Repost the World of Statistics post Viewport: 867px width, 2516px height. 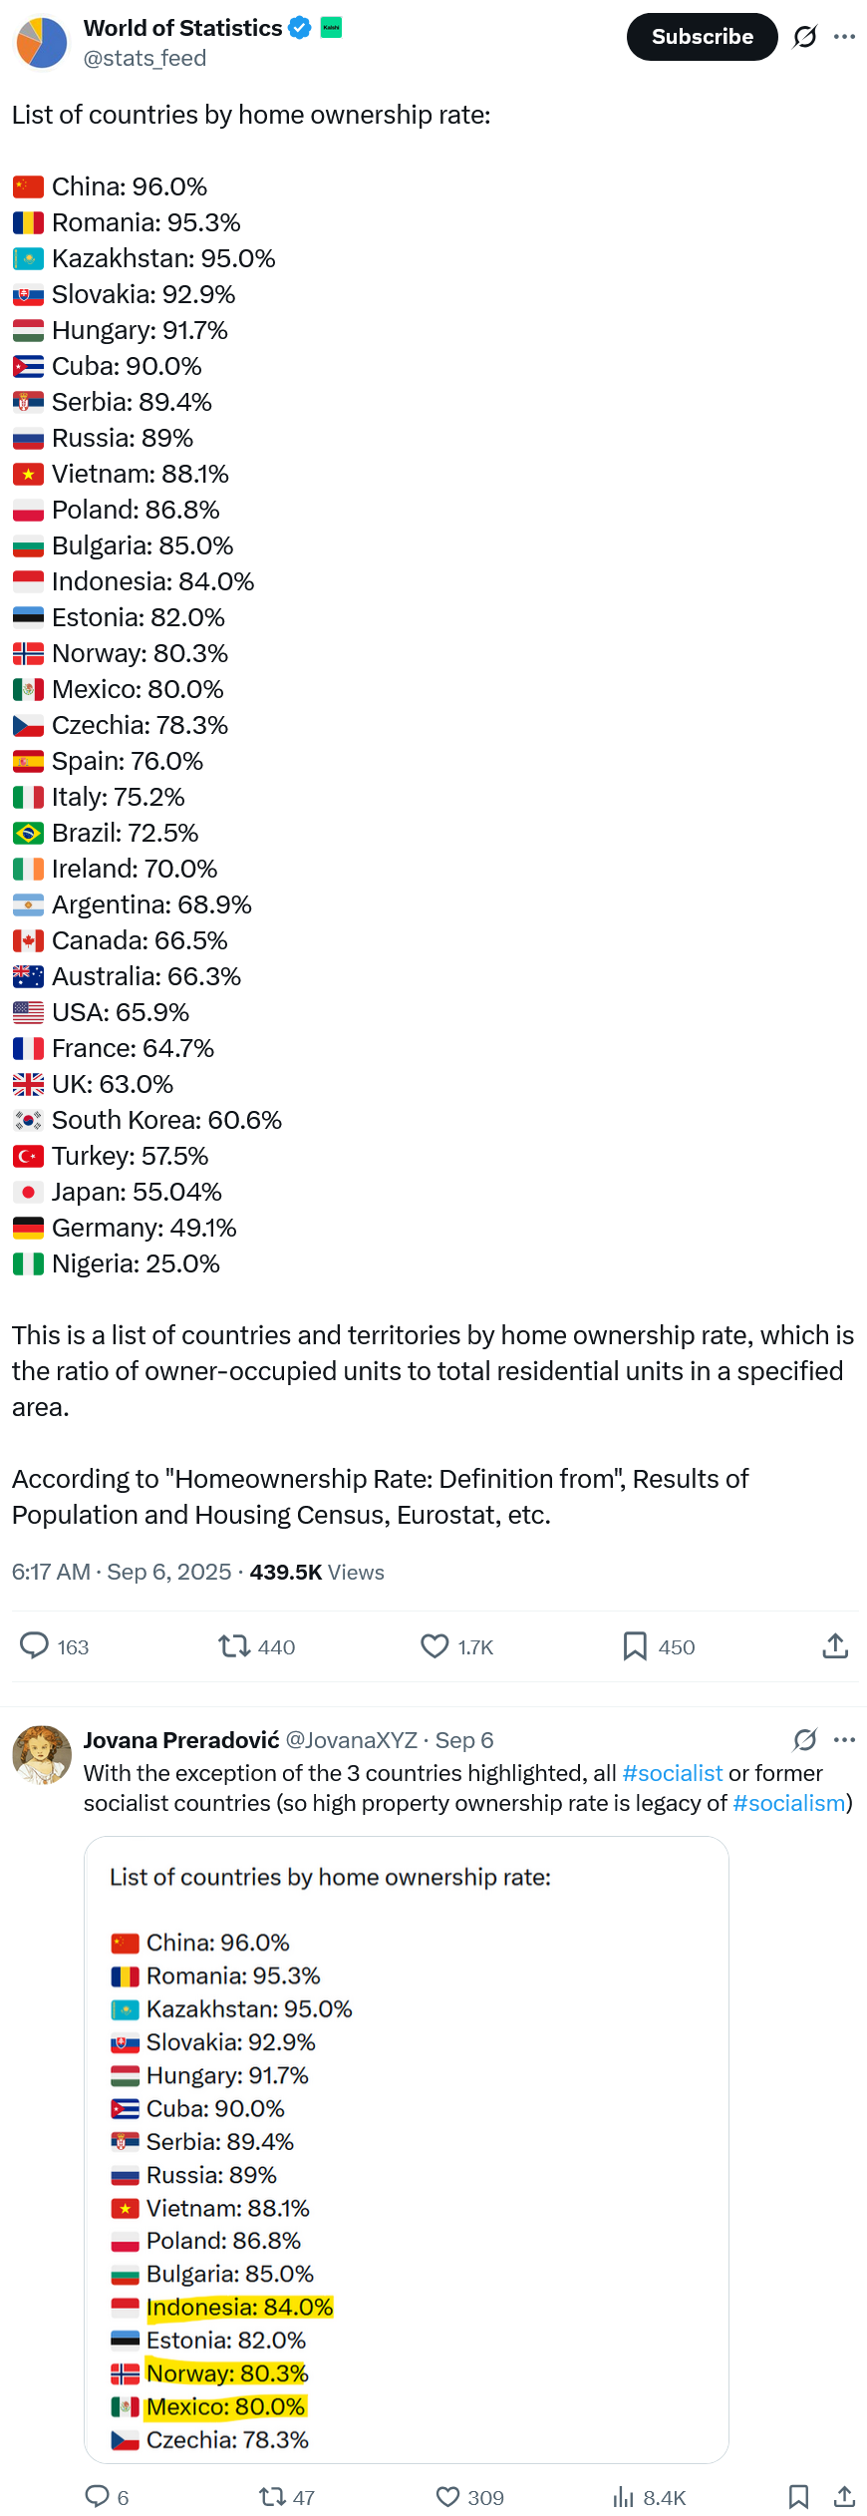pos(235,1645)
